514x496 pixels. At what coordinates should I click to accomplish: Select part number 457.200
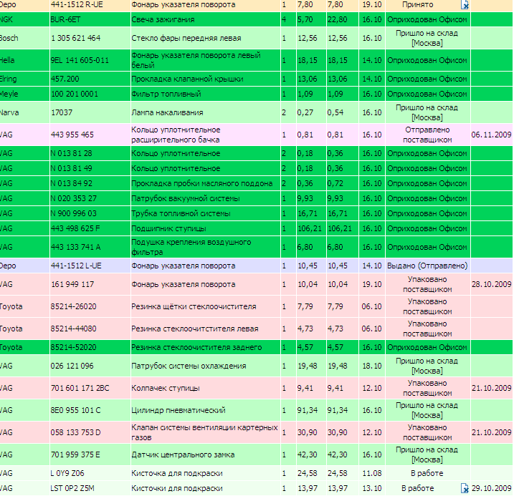(x=65, y=79)
